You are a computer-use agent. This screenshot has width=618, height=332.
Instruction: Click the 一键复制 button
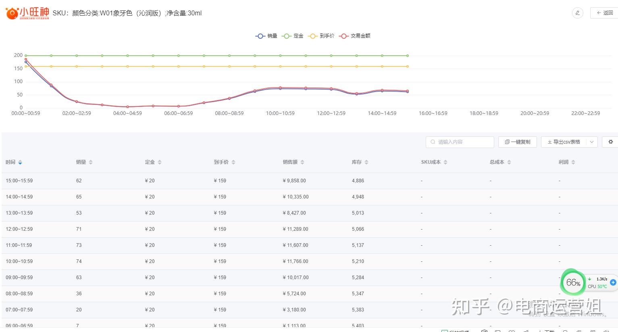pos(518,142)
